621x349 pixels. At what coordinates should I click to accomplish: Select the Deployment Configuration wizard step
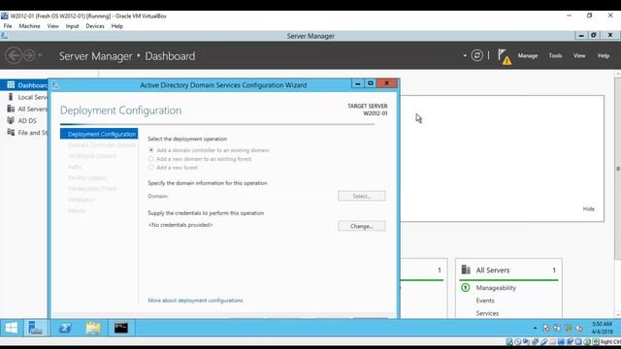point(99,134)
